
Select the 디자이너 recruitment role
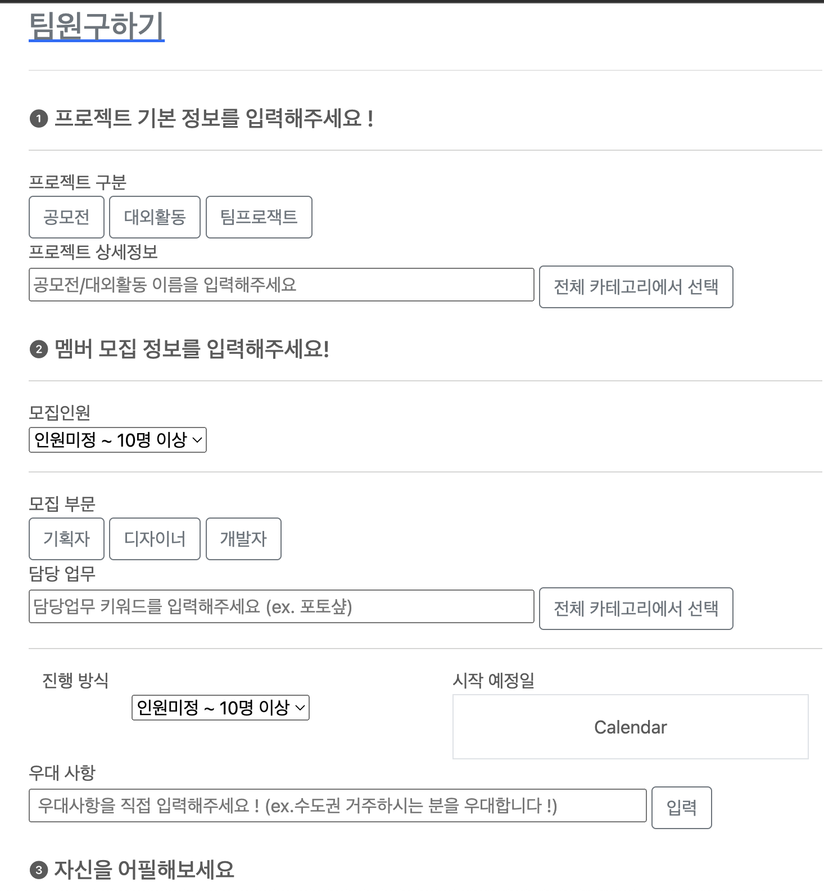click(x=155, y=539)
